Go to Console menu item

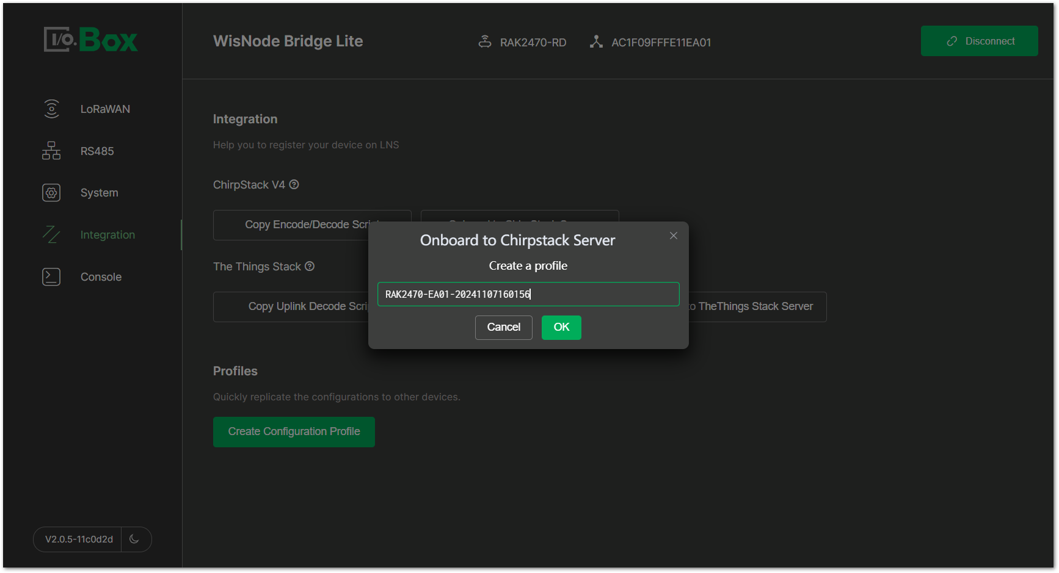pos(101,277)
